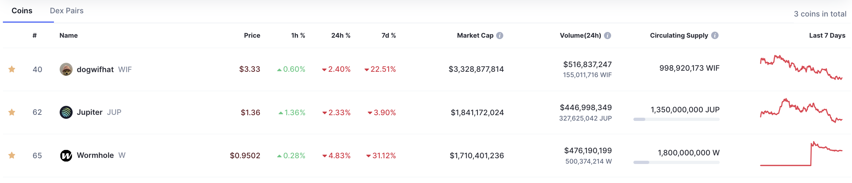Click the 155,011,716 WIF volume amount

pos(587,75)
